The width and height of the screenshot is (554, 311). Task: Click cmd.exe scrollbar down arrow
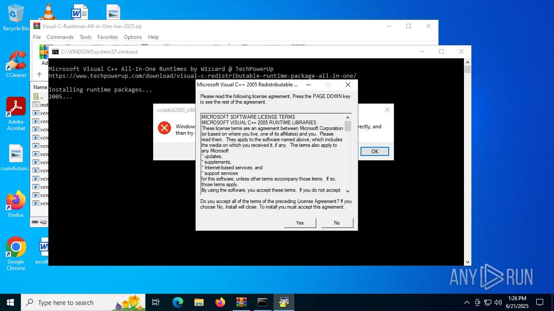467,262
